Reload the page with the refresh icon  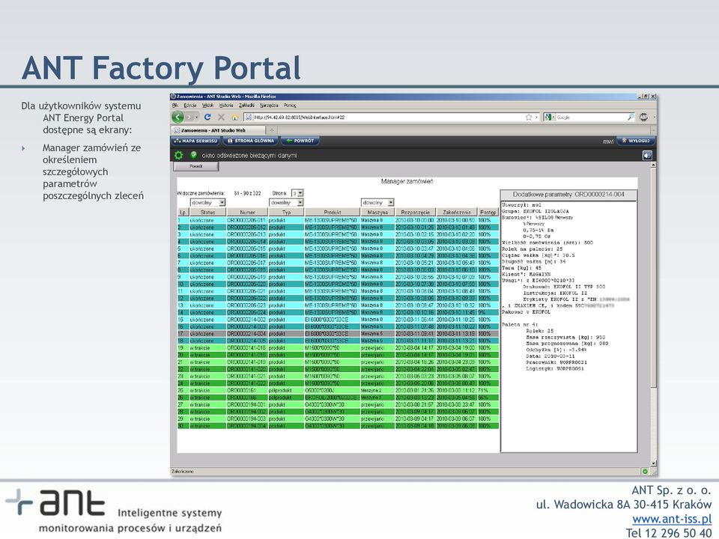pos(207,117)
